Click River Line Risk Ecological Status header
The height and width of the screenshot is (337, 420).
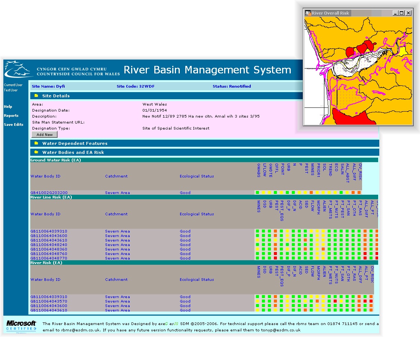point(197,214)
